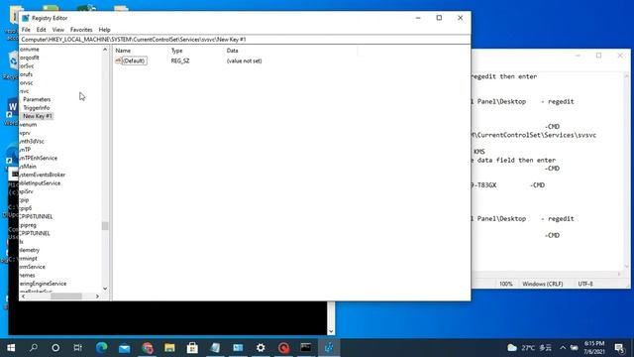
Task: Select the SysMain key in tree
Action: [x=28, y=167]
